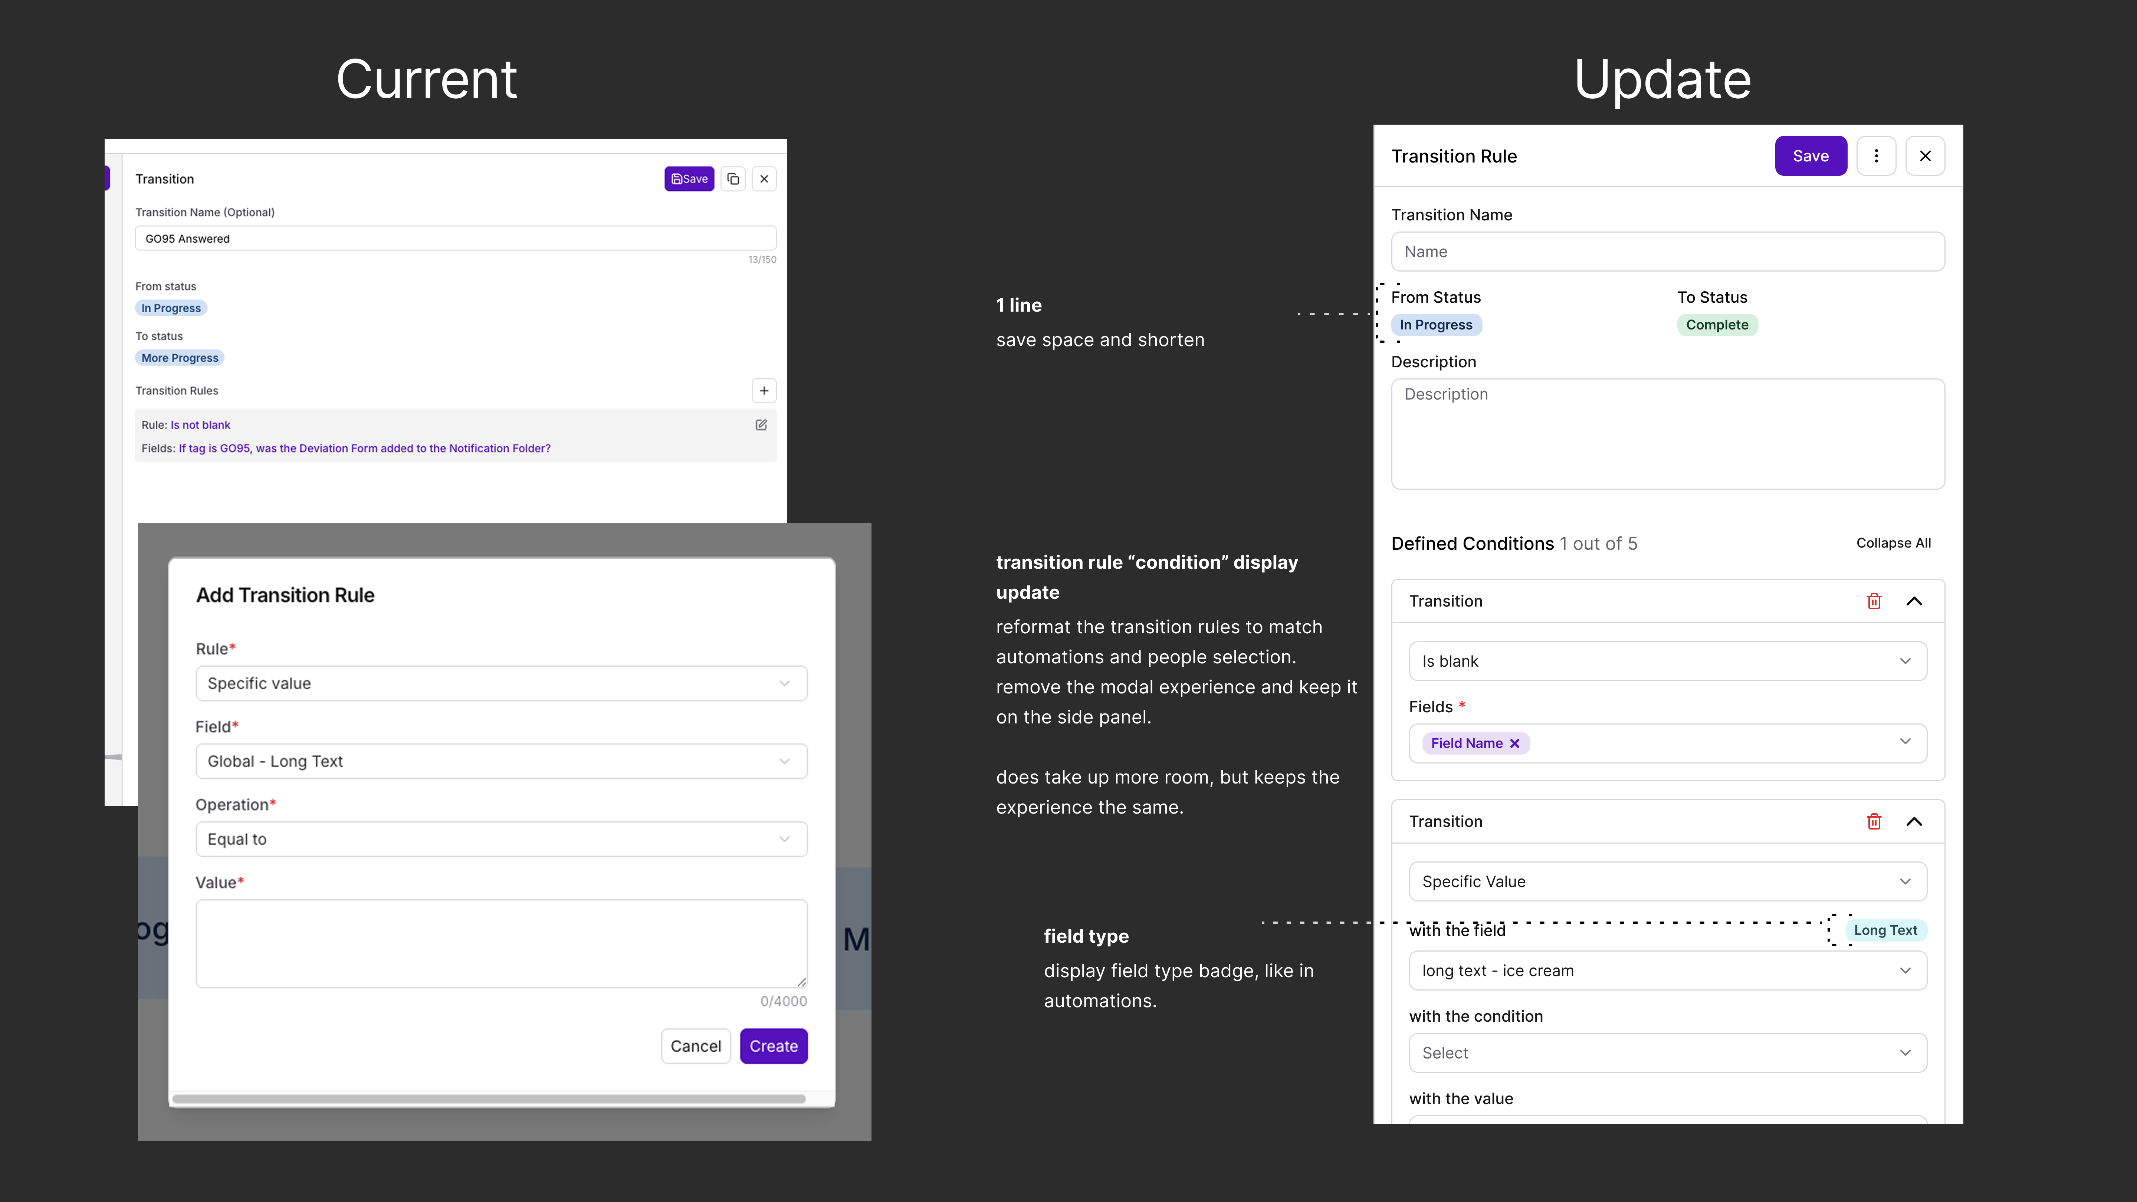The height and width of the screenshot is (1202, 2137).
Task: Delete the second Transition condition via trash icon
Action: coord(1874,822)
